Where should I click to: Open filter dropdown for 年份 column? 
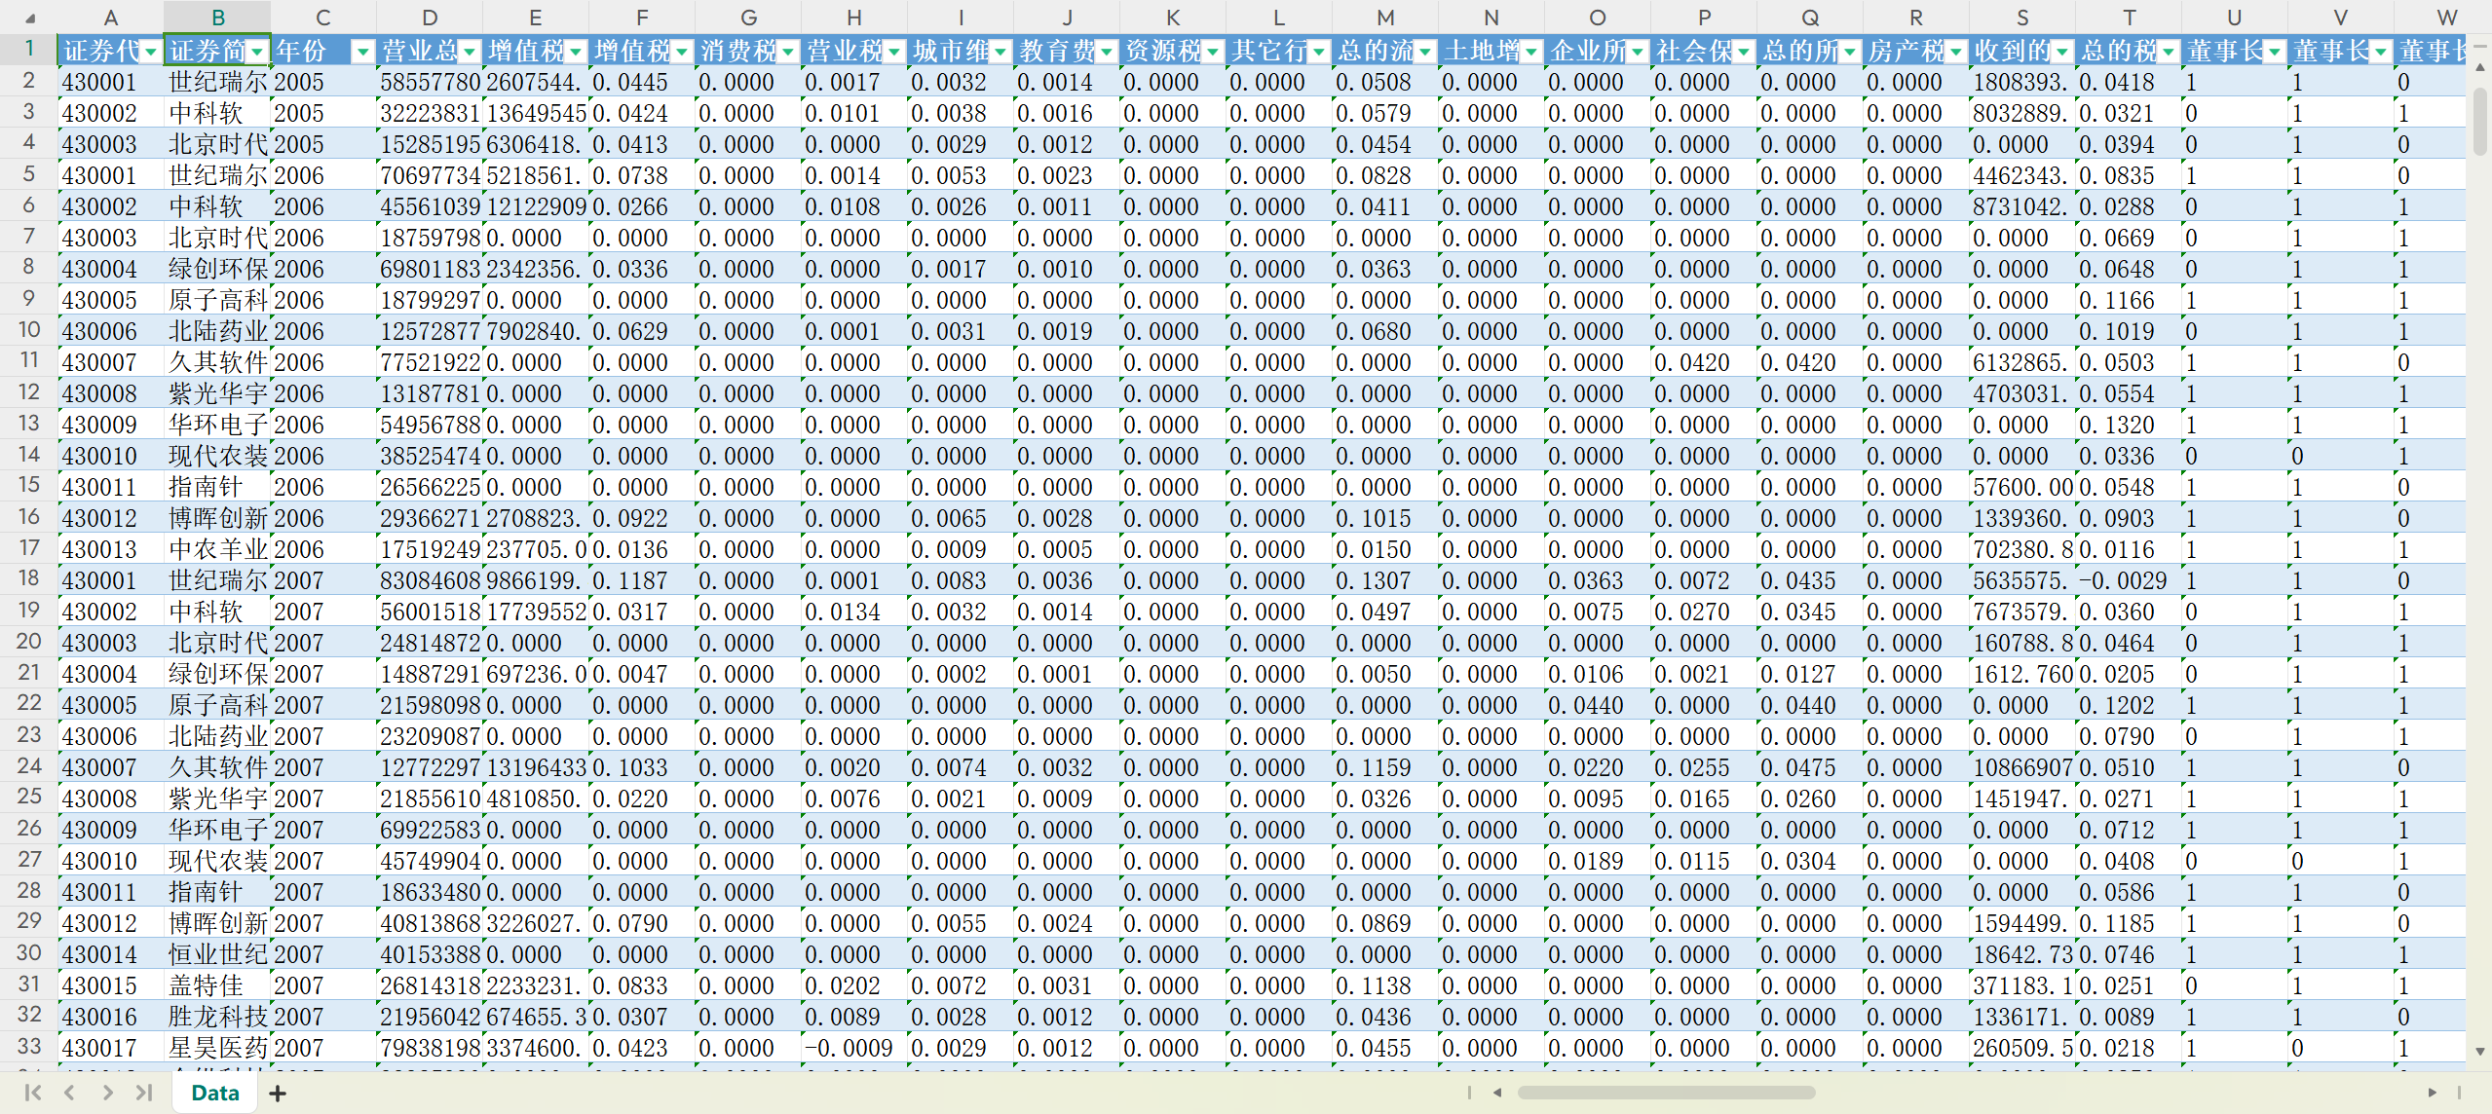coord(362,52)
